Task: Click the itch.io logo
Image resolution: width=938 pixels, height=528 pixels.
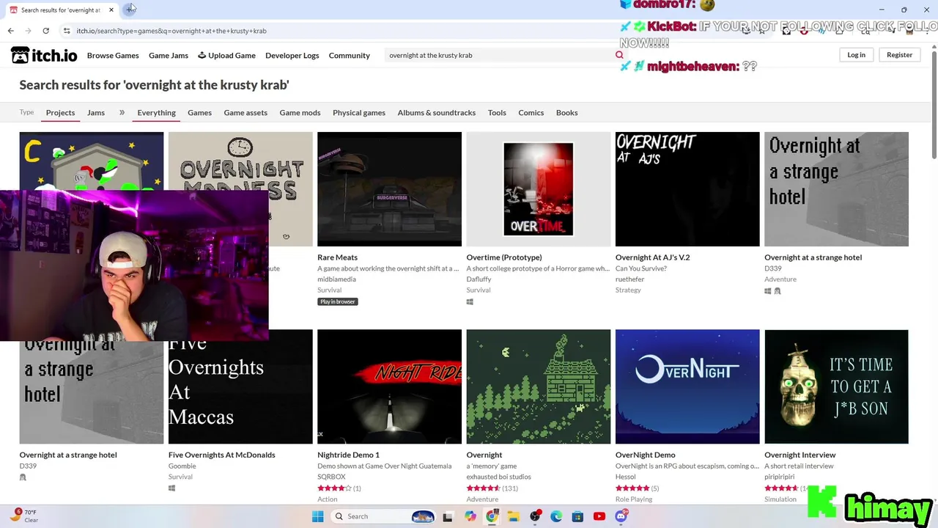Action: [x=44, y=55]
